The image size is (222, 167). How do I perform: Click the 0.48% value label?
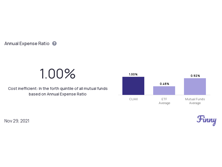(x=164, y=84)
